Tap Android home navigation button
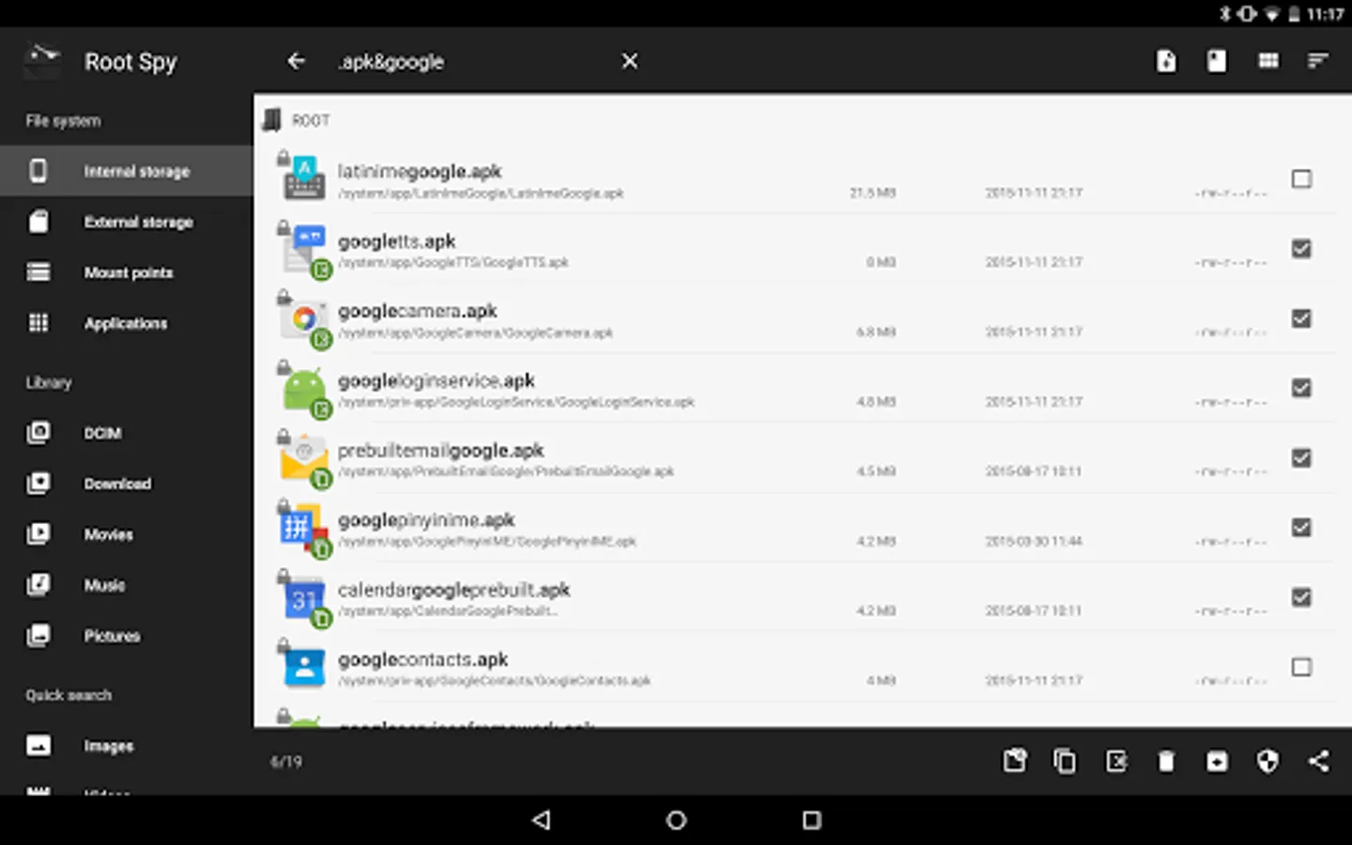Image resolution: width=1352 pixels, height=845 pixels. 676,820
